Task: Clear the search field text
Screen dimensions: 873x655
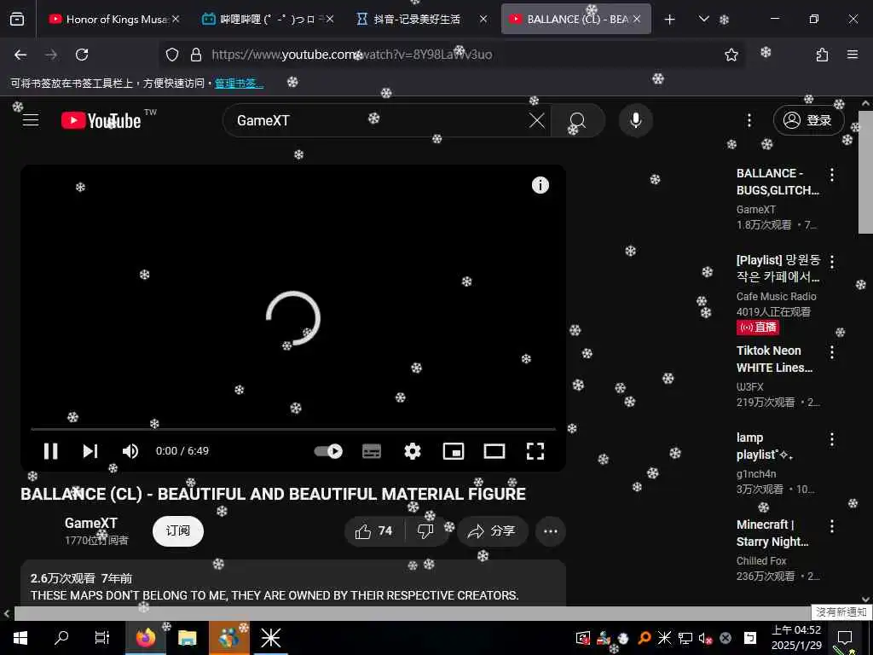Action: (537, 120)
